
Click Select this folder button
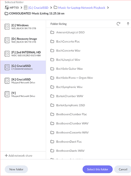98,169
